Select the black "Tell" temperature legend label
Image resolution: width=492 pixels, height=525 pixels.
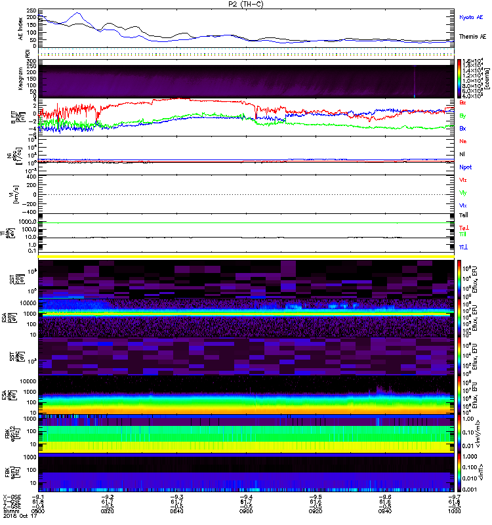(464, 215)
